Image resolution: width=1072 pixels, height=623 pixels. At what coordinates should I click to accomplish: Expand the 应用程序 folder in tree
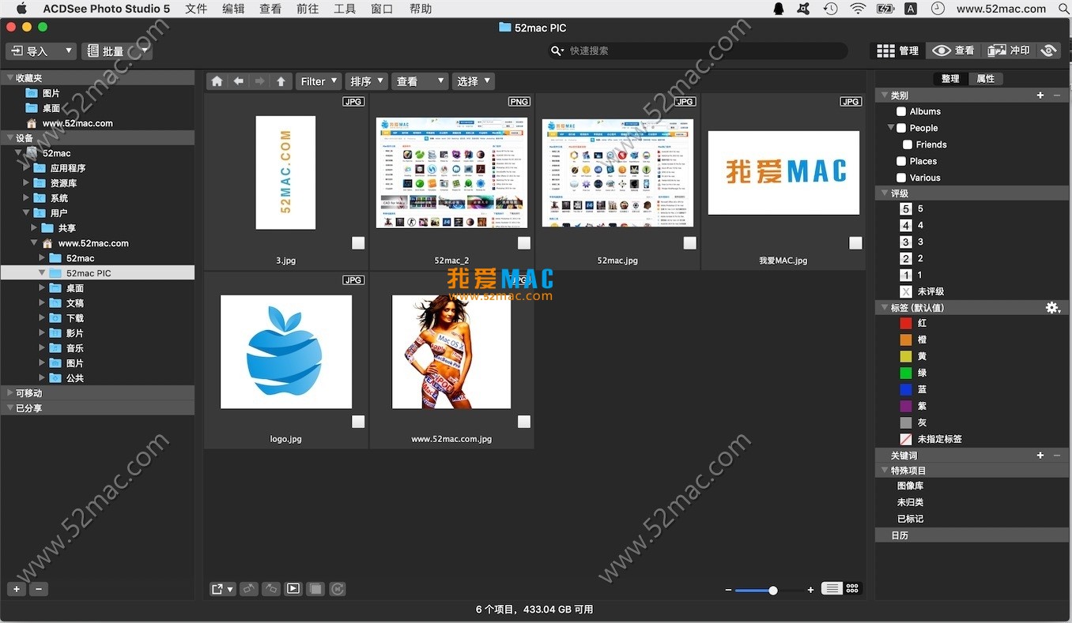click(x=26, y=168)
